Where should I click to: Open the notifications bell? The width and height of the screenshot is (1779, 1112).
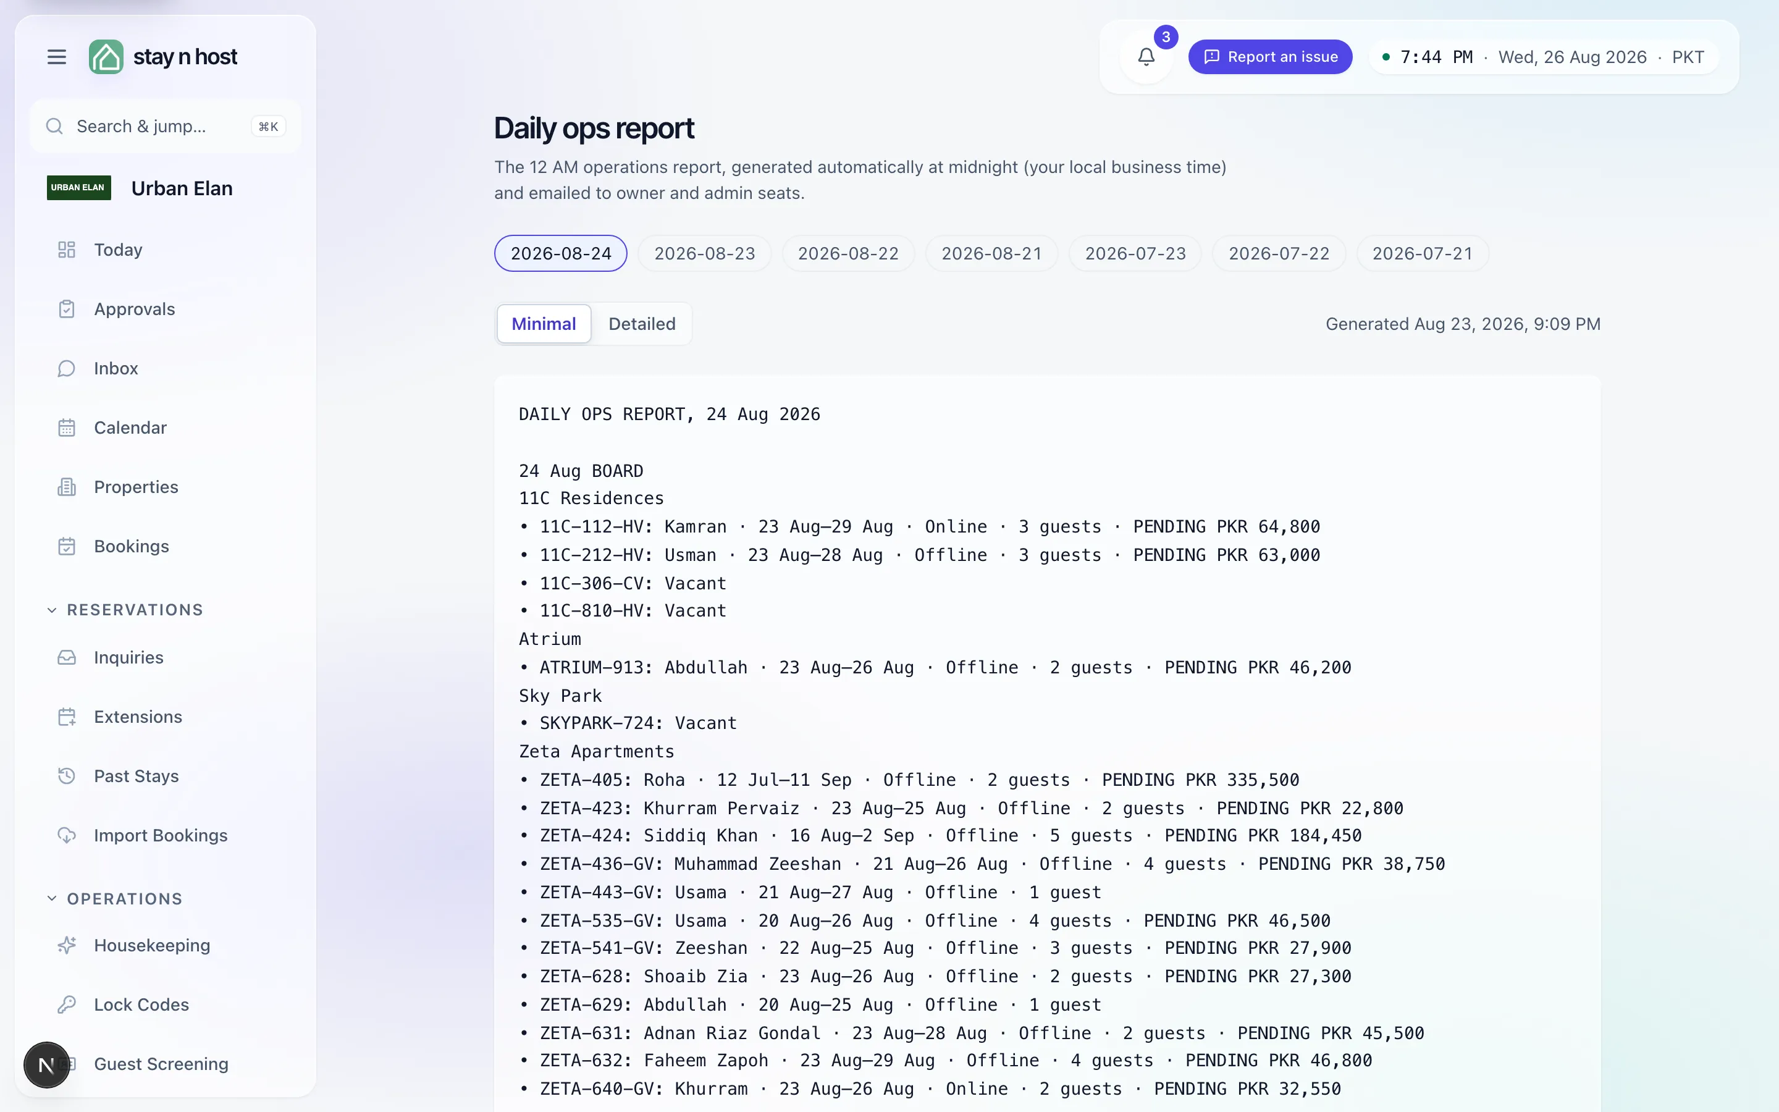tap(1146, 57)
